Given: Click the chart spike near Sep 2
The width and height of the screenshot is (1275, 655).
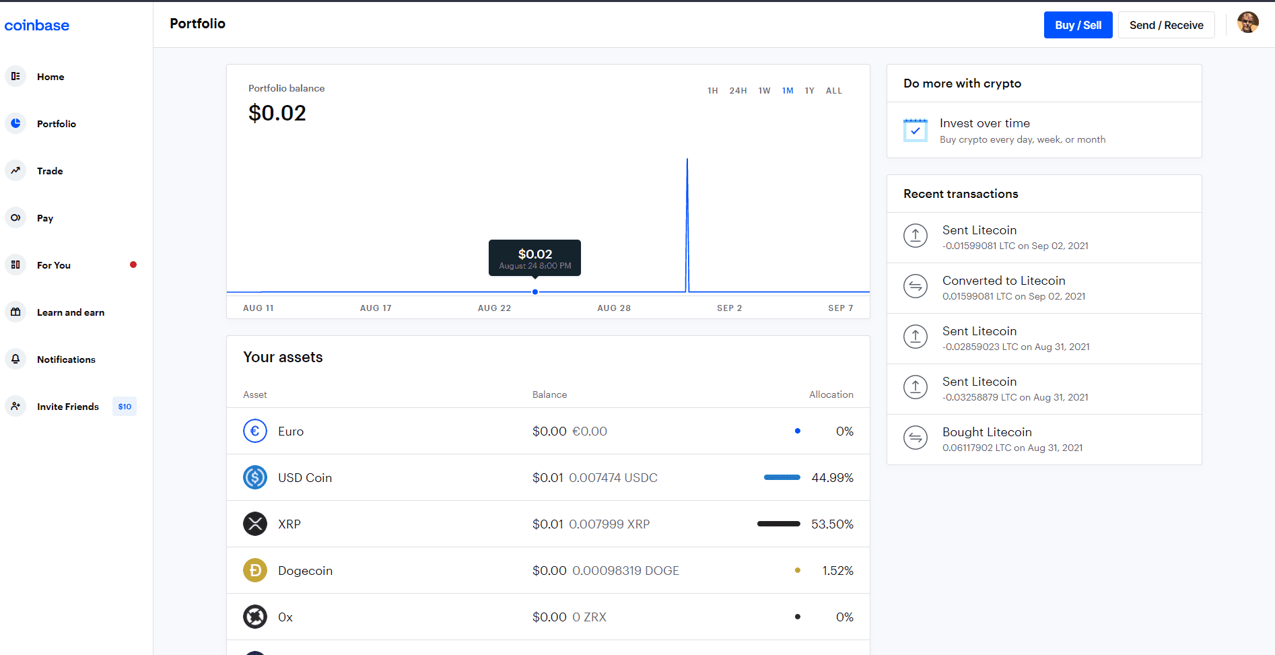Looking at the screenshot, I should pos(687,226).
